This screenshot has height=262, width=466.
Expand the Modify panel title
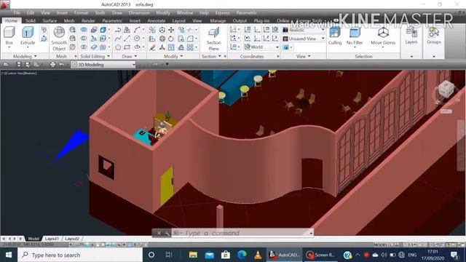point(173,56)
